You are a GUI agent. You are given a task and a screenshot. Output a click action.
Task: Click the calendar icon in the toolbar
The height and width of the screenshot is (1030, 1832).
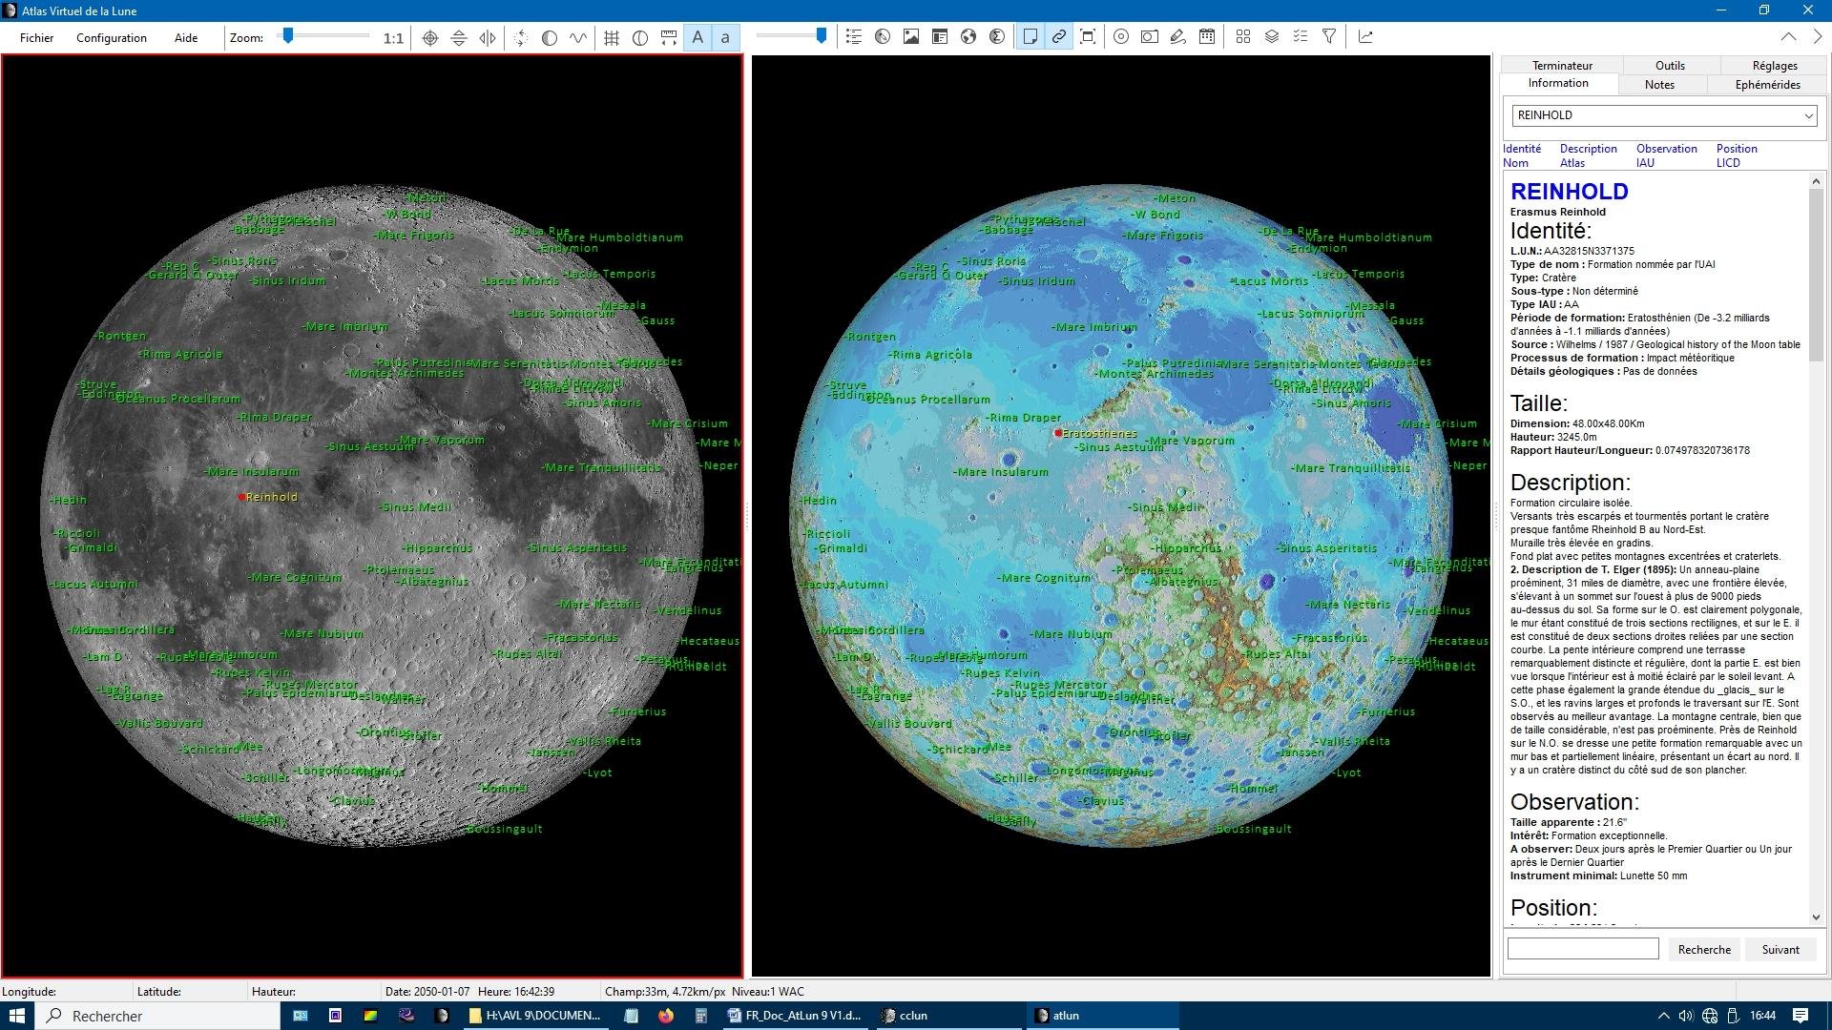(x=1207, y=37)
